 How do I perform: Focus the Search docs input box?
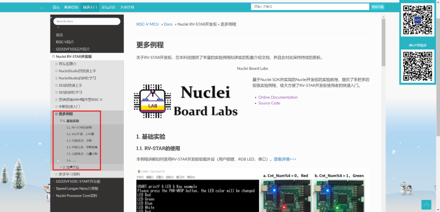(x=87, y=21)
